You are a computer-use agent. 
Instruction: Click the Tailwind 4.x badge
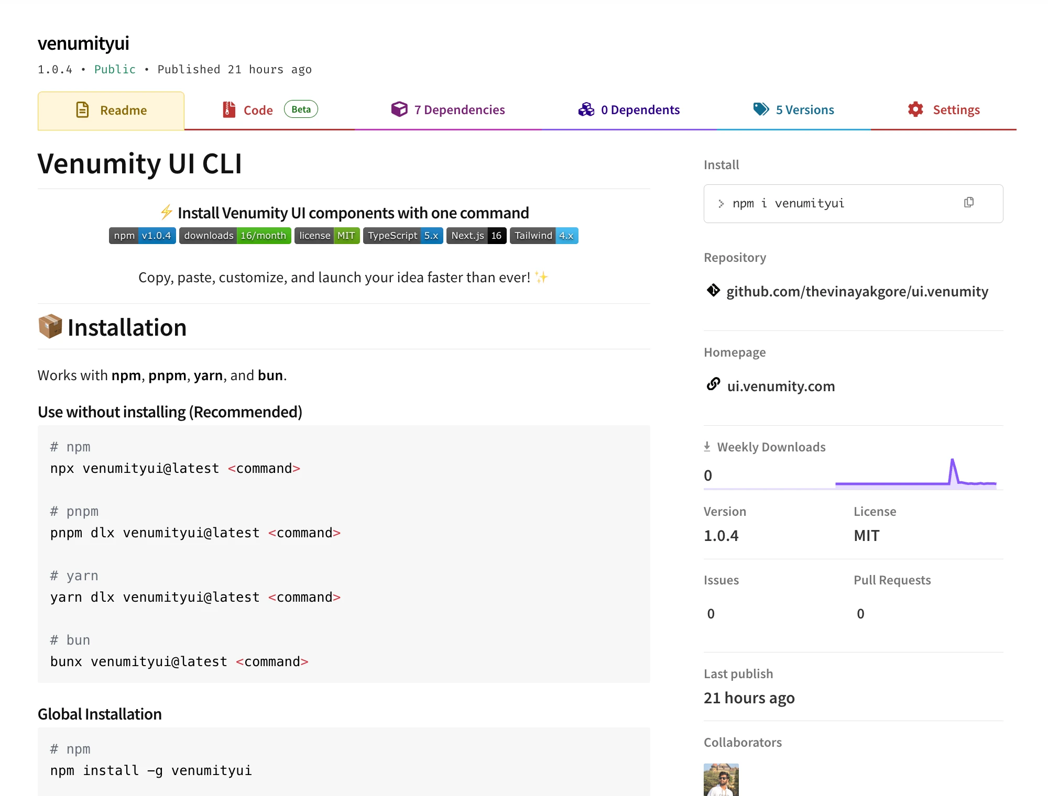coord(544,236)
